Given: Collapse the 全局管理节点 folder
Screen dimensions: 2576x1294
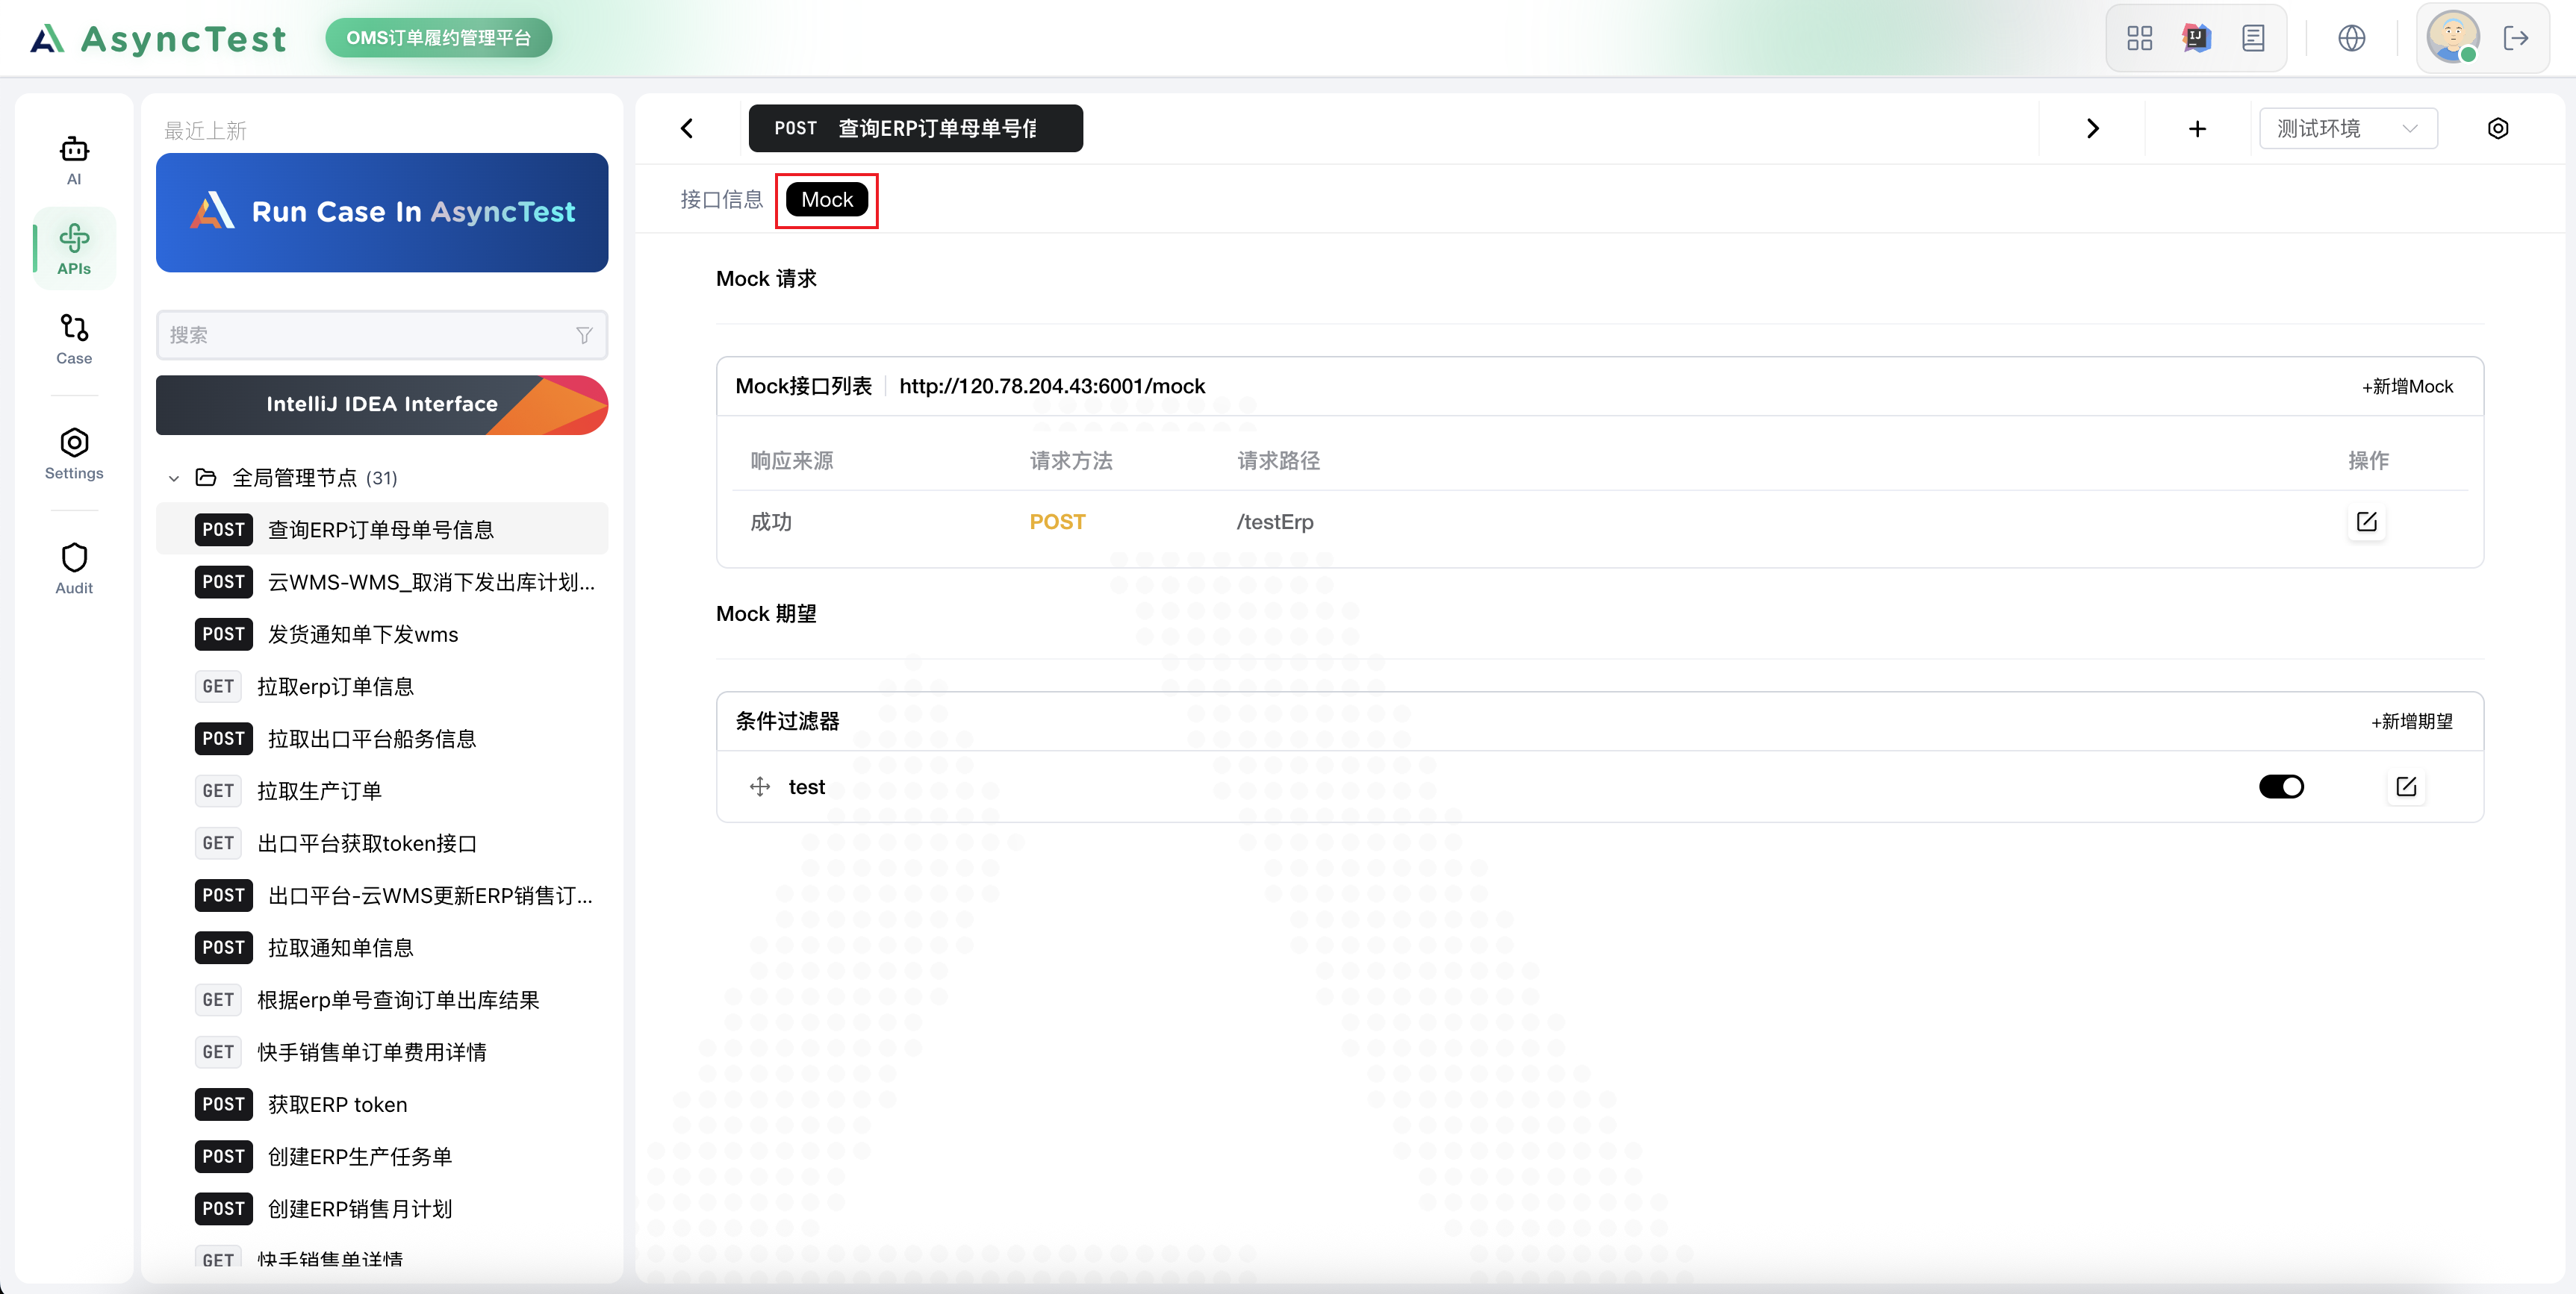Looking at the screenshot, I should coord(174,478).
